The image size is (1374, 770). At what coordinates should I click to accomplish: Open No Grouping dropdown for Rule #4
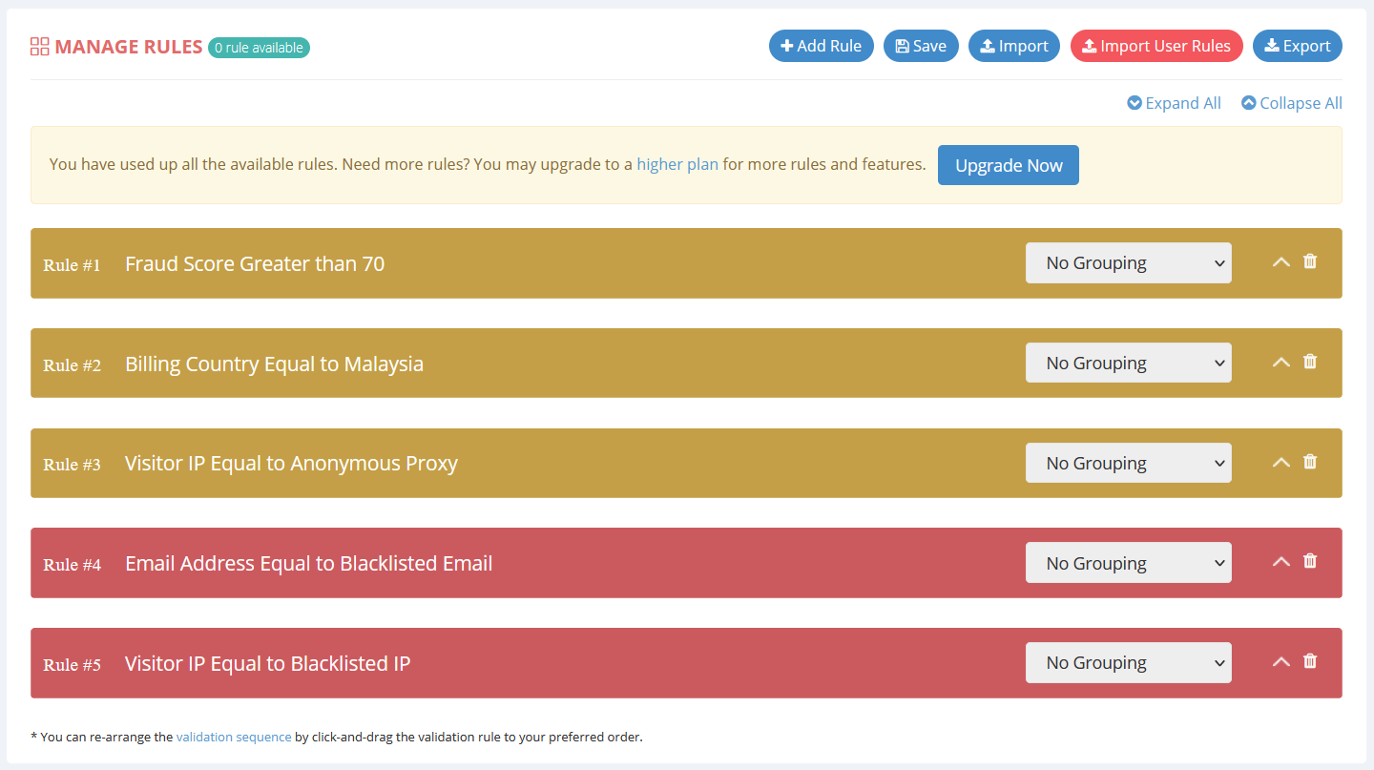click(x=1129, y=563)
